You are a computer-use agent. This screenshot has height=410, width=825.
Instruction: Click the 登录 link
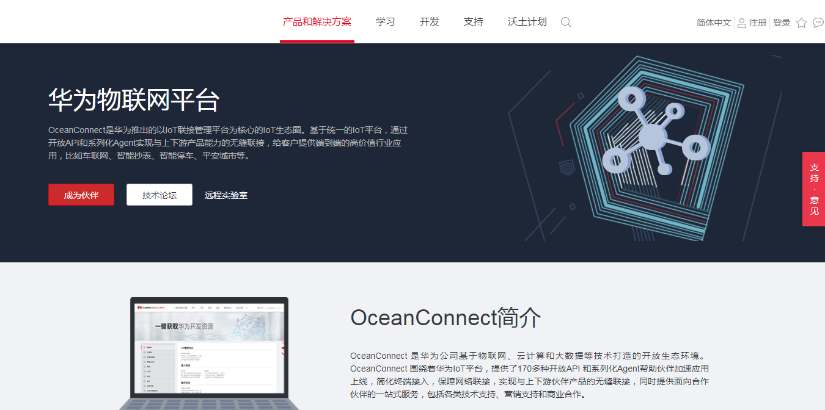782,23
